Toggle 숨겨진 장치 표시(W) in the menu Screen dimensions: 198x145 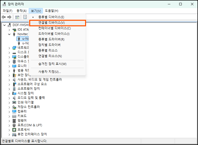52,64
